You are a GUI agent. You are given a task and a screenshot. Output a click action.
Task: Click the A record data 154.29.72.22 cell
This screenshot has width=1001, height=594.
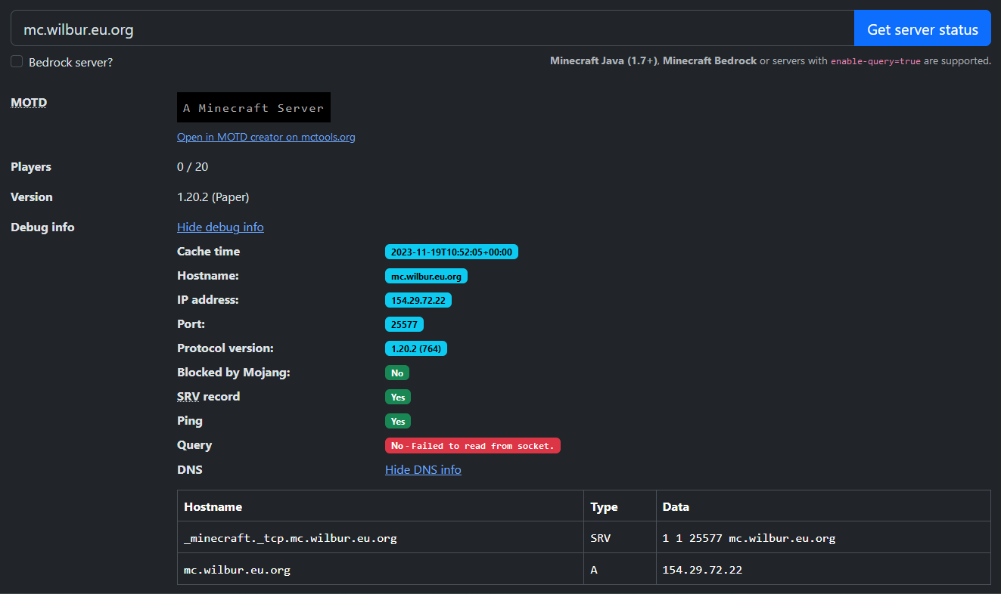click(x=702, y=569)
